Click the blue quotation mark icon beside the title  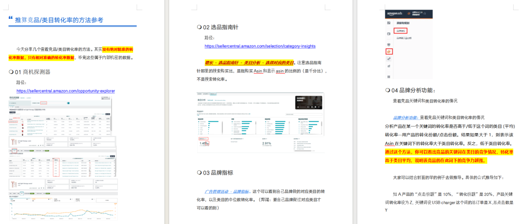[11, 18]
